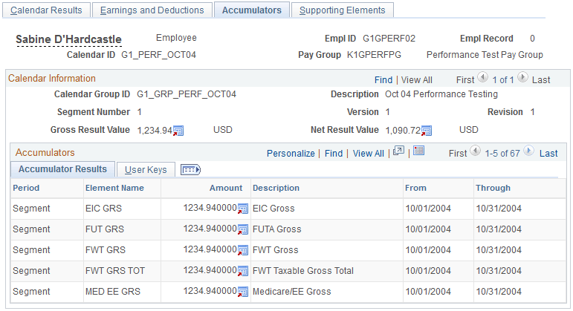Click the 1-5 of 67 row counter
The height and width of the screenshot is (311, 573).
click(502, 154)
